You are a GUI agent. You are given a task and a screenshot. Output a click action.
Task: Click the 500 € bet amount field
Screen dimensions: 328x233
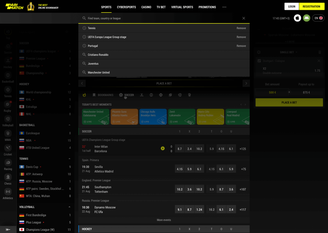coord(272,92)
